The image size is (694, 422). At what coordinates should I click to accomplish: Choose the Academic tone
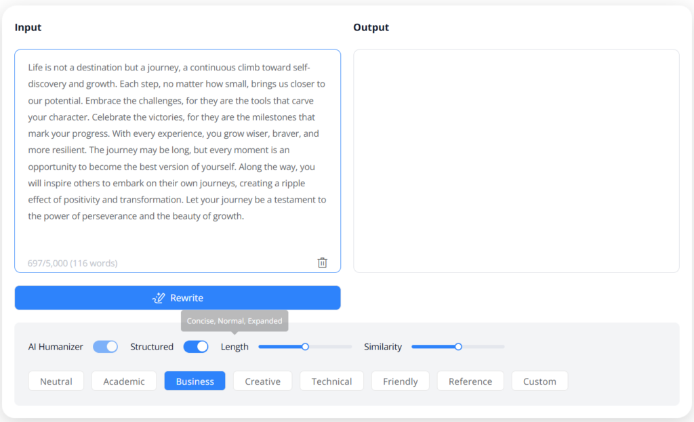123,381
